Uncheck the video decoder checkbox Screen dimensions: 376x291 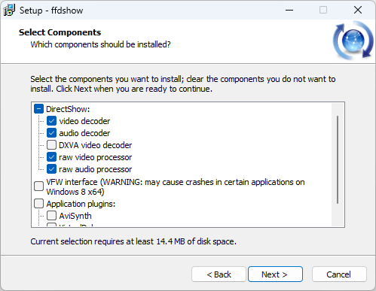(51, 121)
